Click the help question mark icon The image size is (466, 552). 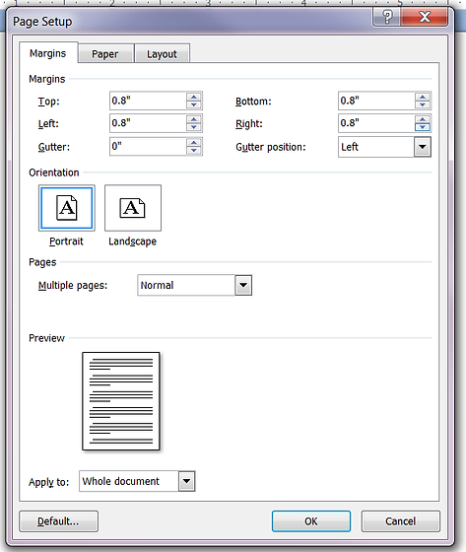coord(386,17)
